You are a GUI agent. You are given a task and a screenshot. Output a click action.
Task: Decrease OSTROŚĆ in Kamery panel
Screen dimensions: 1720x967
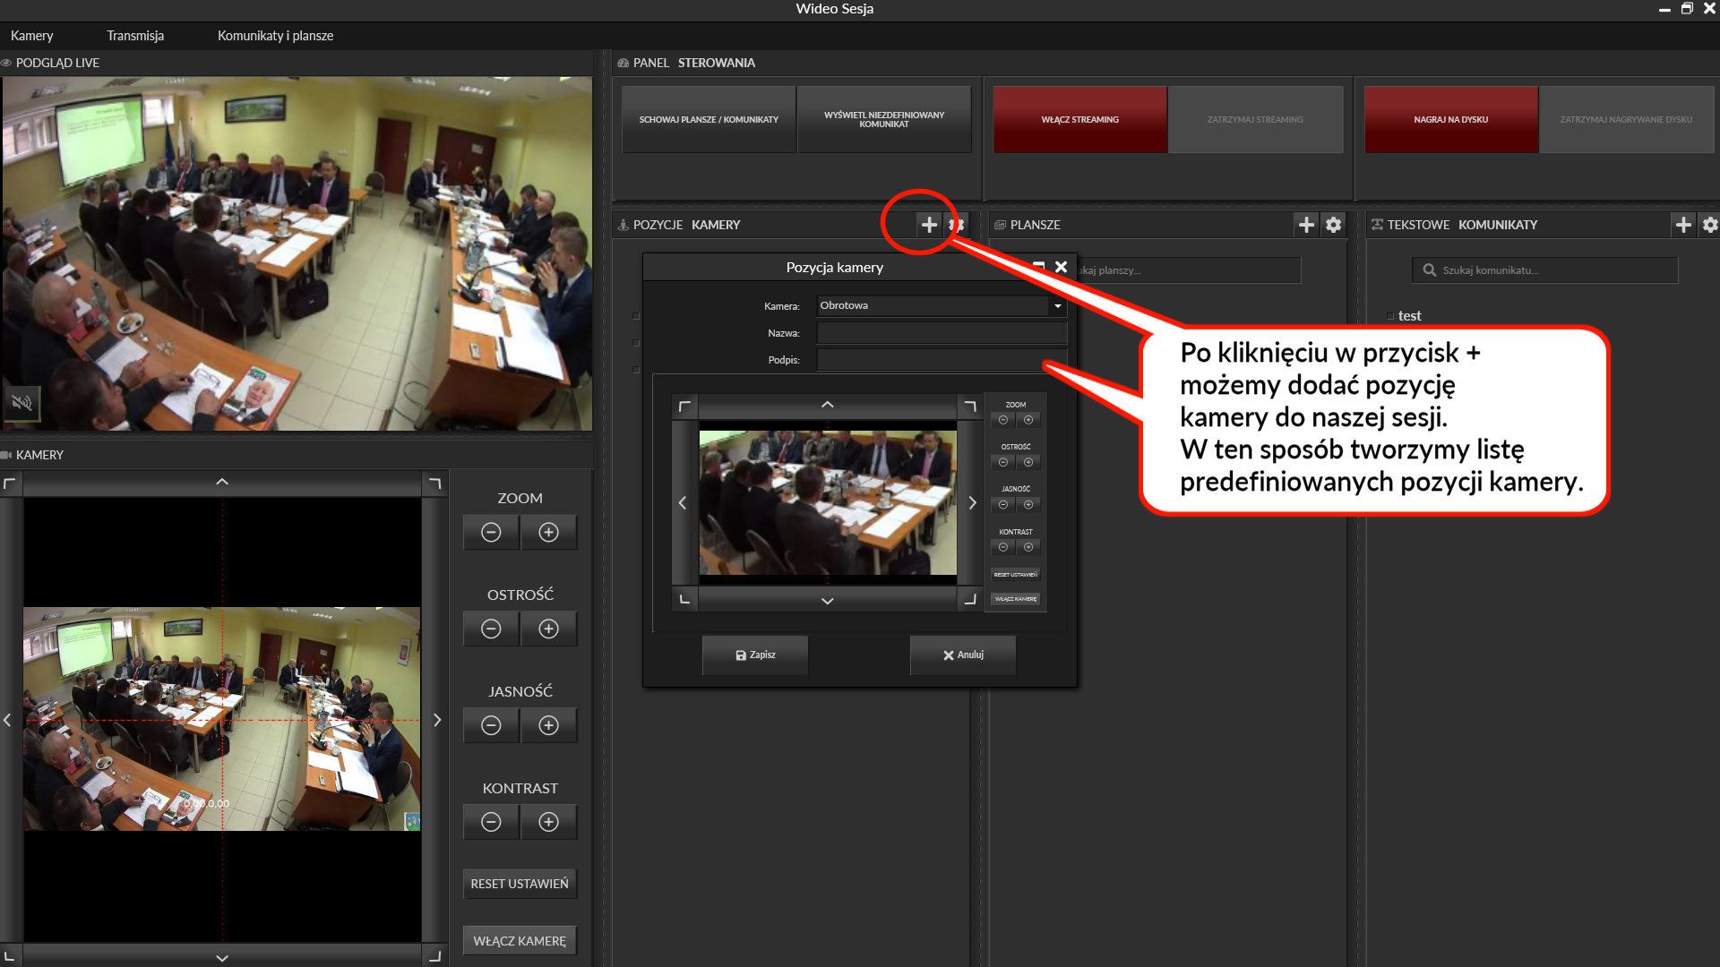coord(491,629)
